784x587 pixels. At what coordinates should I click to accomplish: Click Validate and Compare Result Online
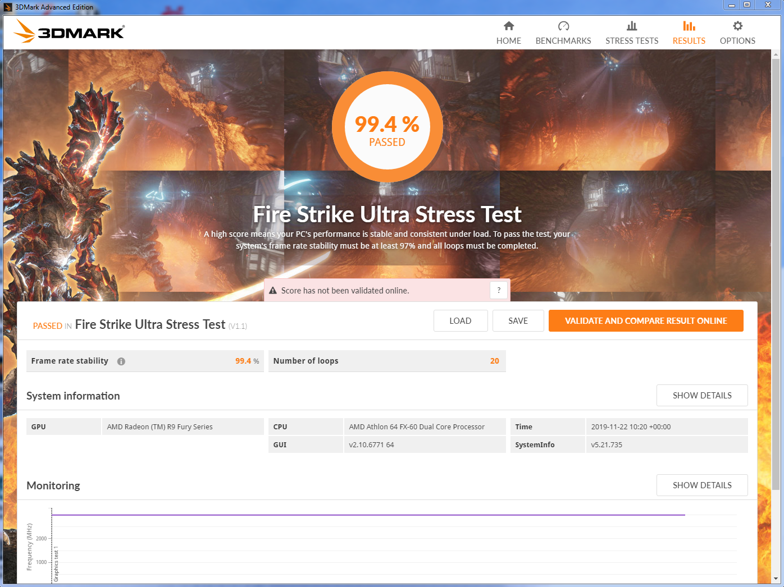pyautogui.click(x=646, y=321)
